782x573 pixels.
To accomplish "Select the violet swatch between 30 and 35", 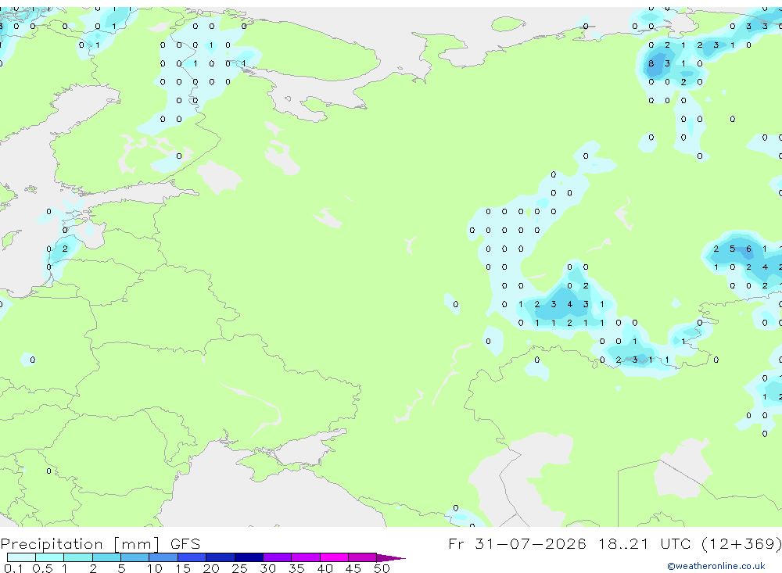I will point(278,557).
